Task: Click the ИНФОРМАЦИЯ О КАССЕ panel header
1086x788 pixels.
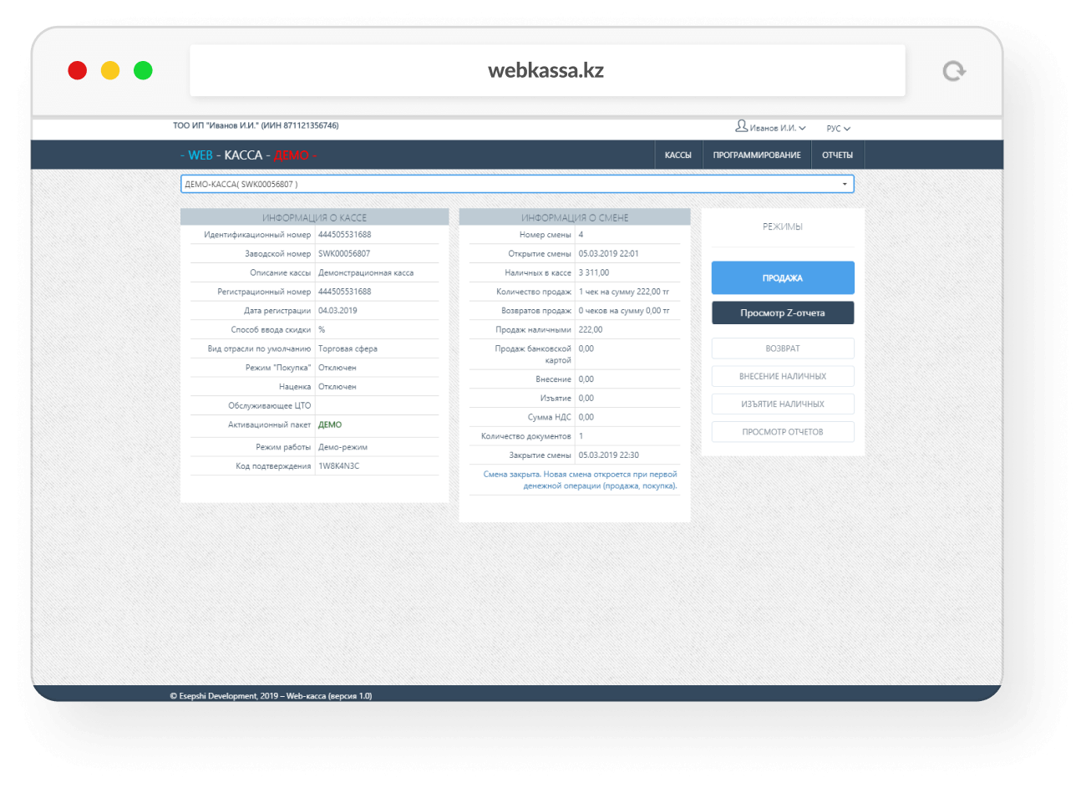Action: [x=314, y=217]
